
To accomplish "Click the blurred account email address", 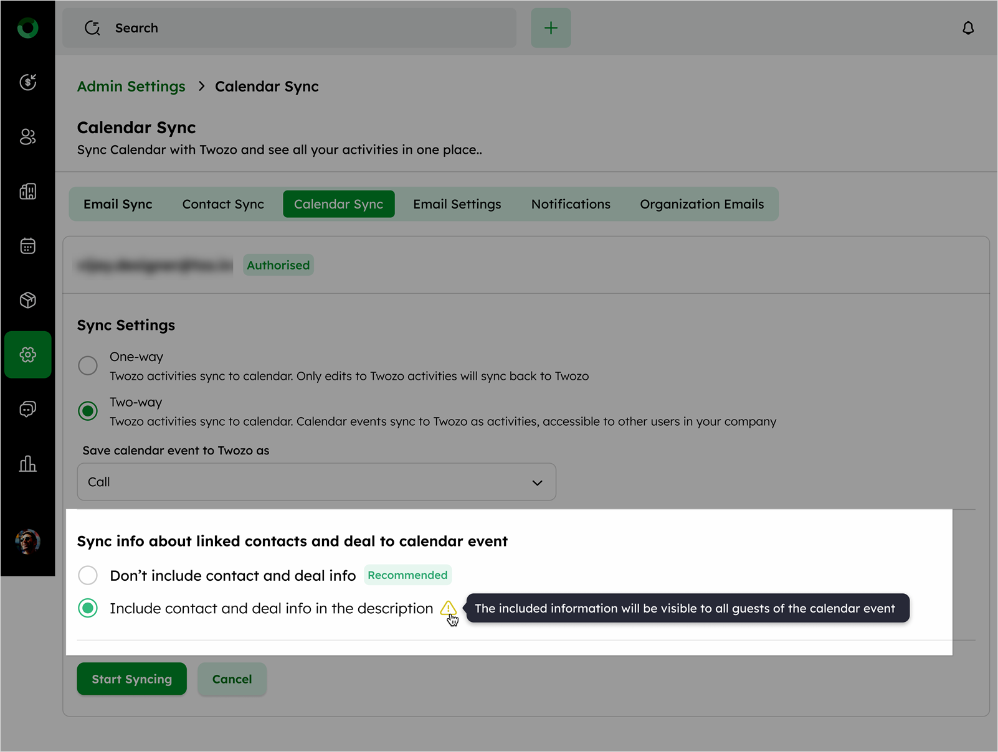I will 155,266.
